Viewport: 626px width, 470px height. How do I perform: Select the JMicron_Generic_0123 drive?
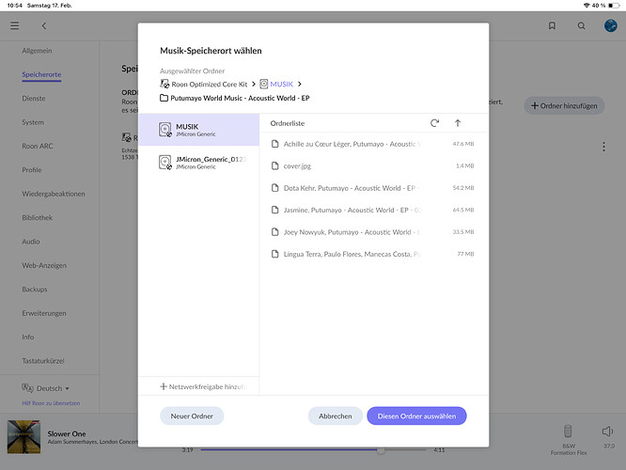tap(199, 163)
